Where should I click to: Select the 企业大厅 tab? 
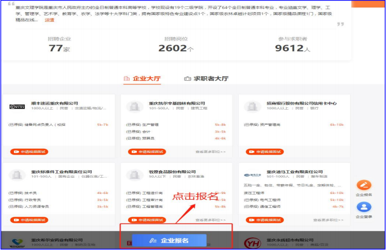(x=142, y=79)
